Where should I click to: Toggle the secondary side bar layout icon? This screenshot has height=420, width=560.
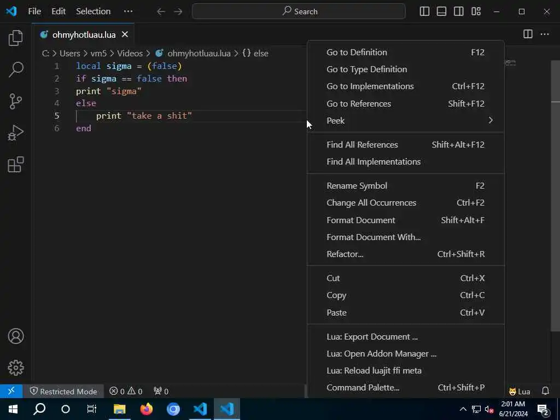[459, 11]
